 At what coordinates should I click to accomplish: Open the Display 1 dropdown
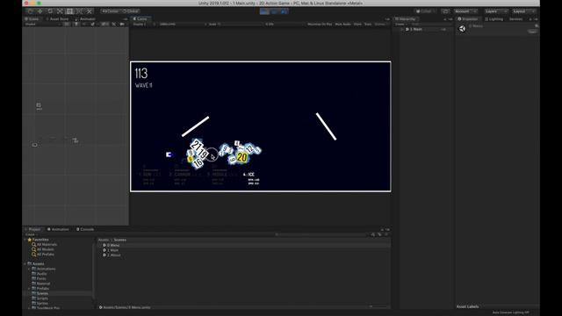144,25
